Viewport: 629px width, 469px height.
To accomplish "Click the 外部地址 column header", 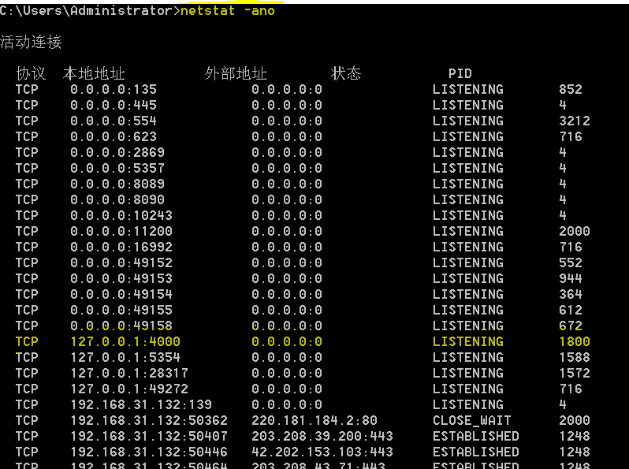I will pyautogui.click(x=236, y=74).
